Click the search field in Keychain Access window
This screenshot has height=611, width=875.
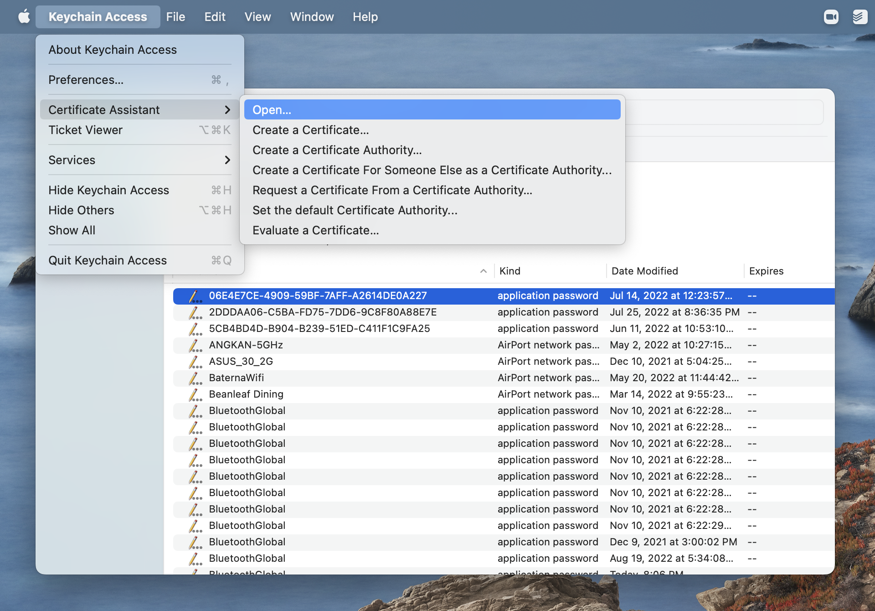coord(724,112)
